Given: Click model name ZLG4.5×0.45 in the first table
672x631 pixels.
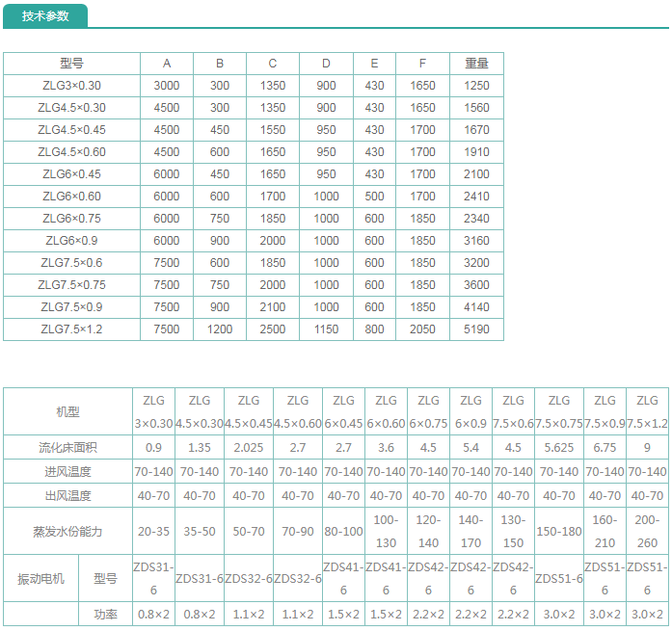Looking at the screenshot, I should (x=71, y=130).
